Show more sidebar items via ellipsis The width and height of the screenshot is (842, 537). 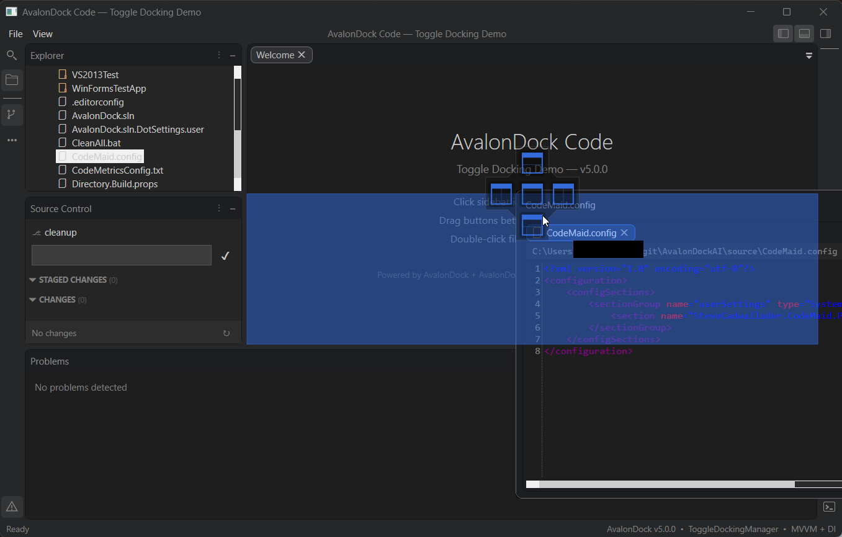point(12,140)
